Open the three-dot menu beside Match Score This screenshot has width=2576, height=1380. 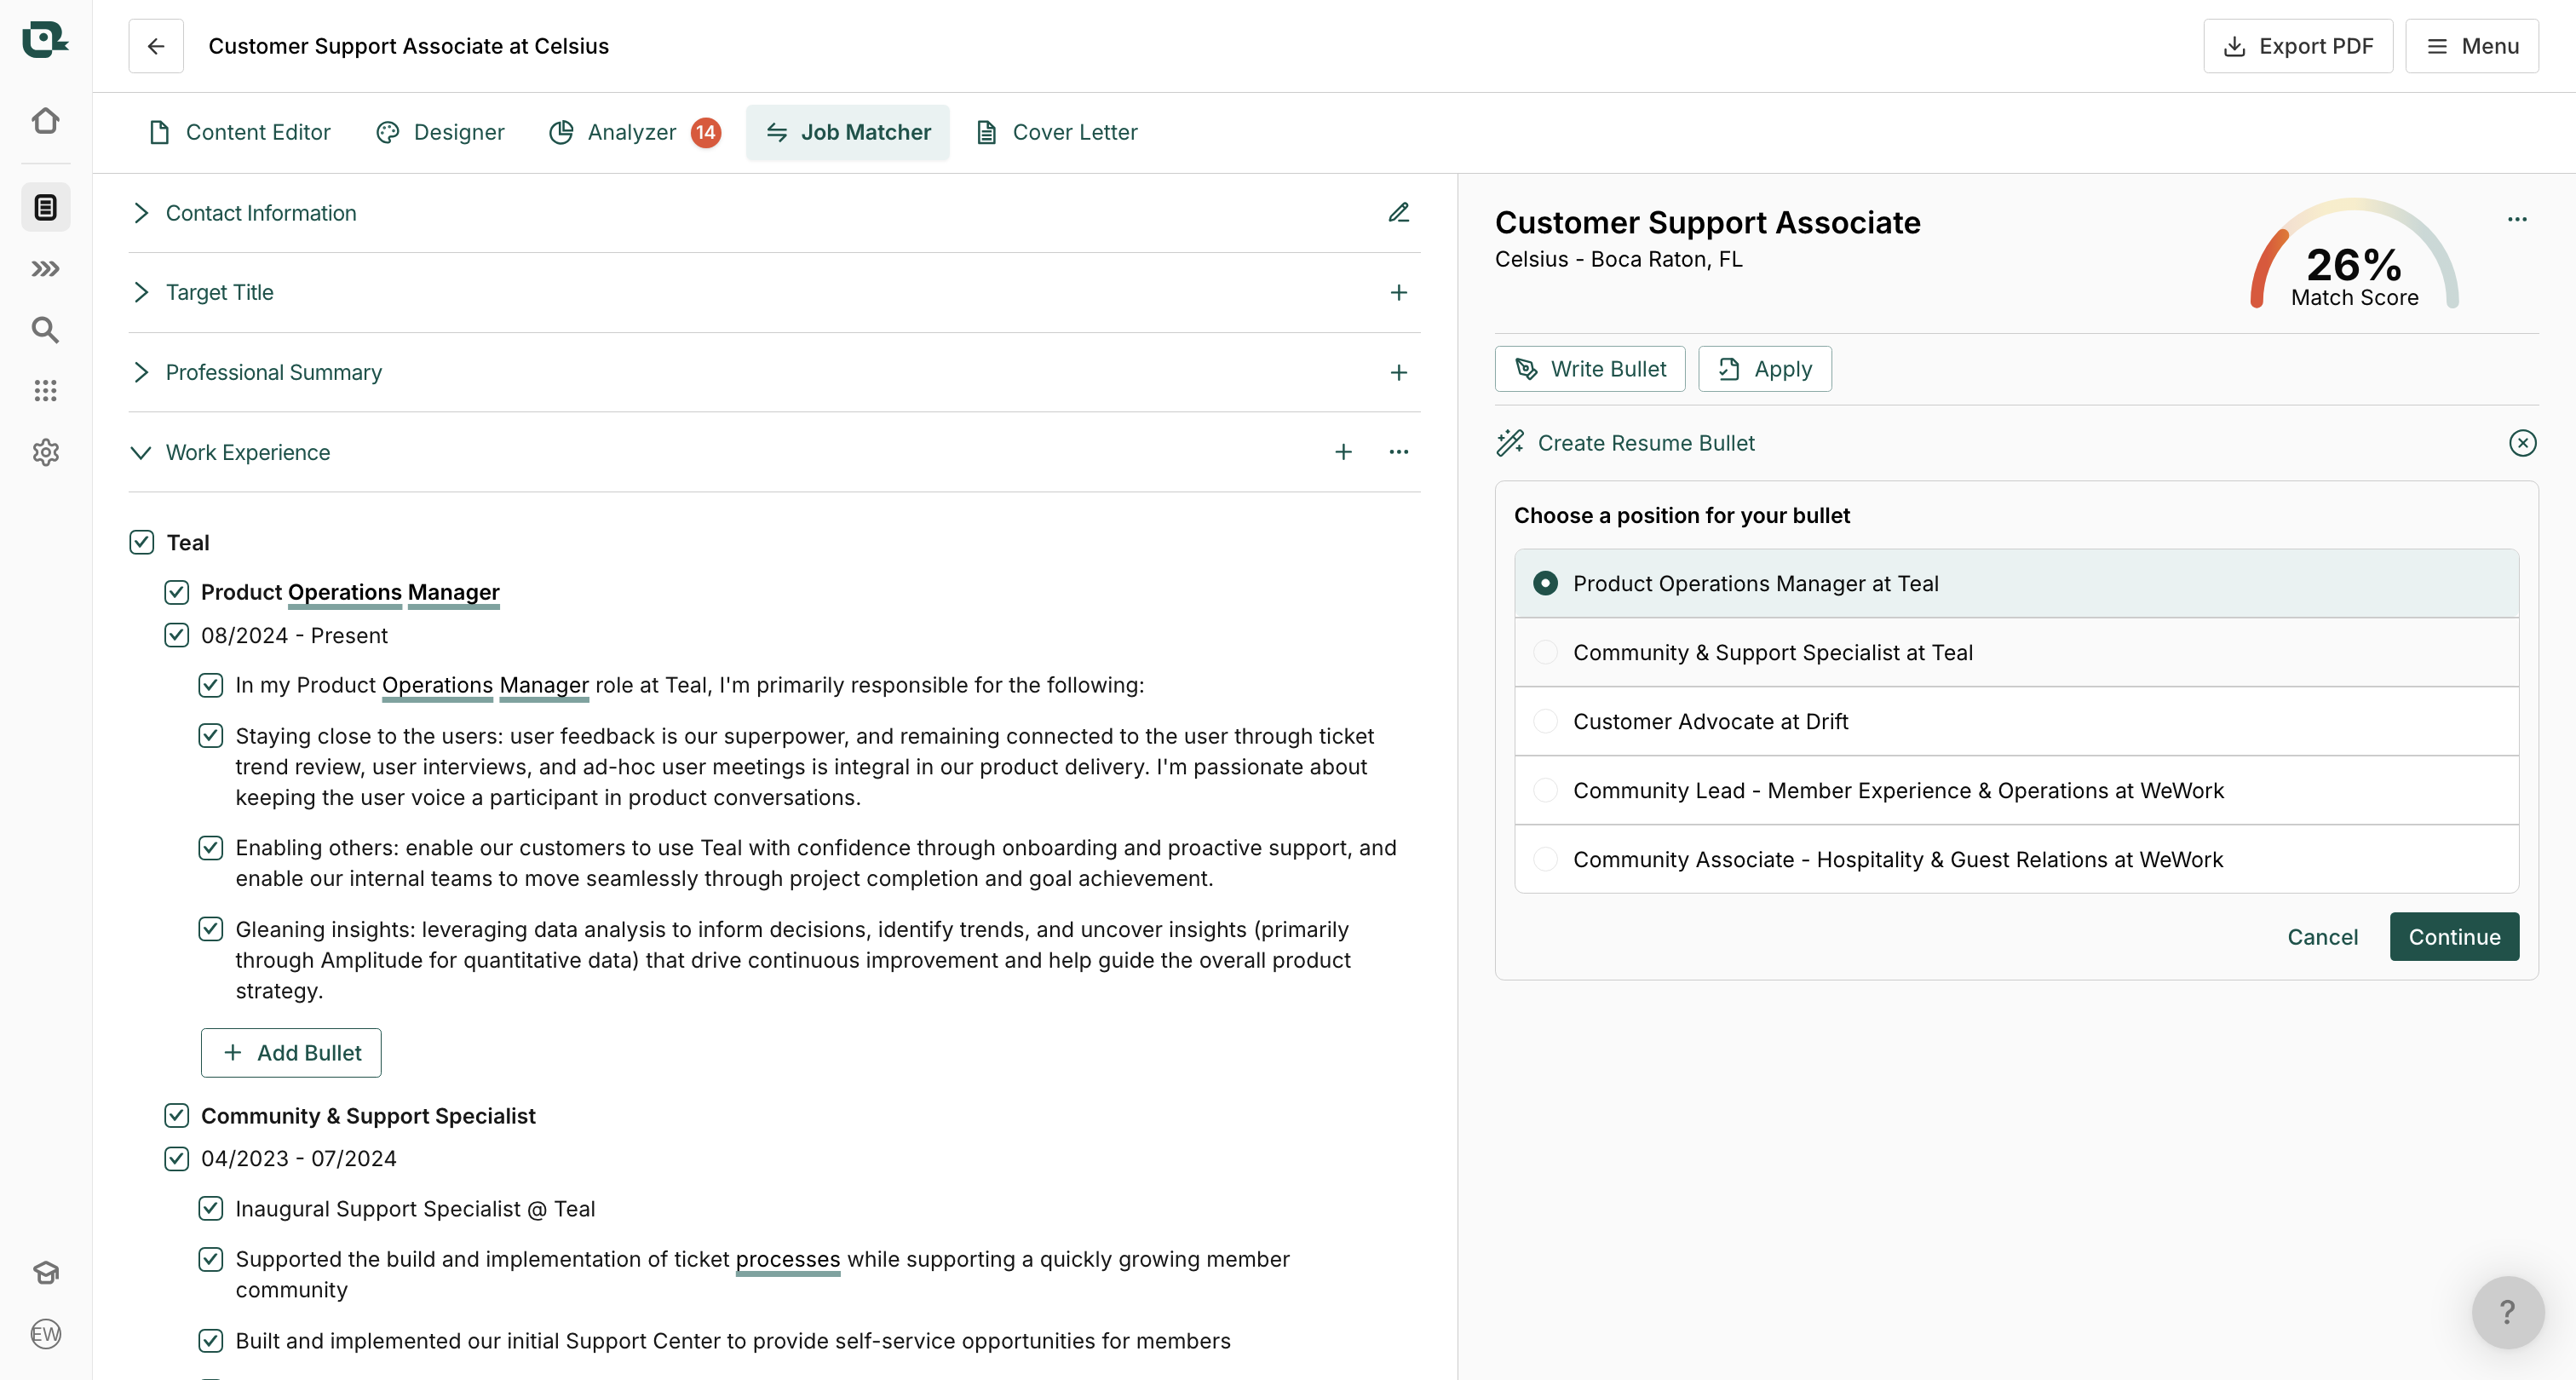2517,219
